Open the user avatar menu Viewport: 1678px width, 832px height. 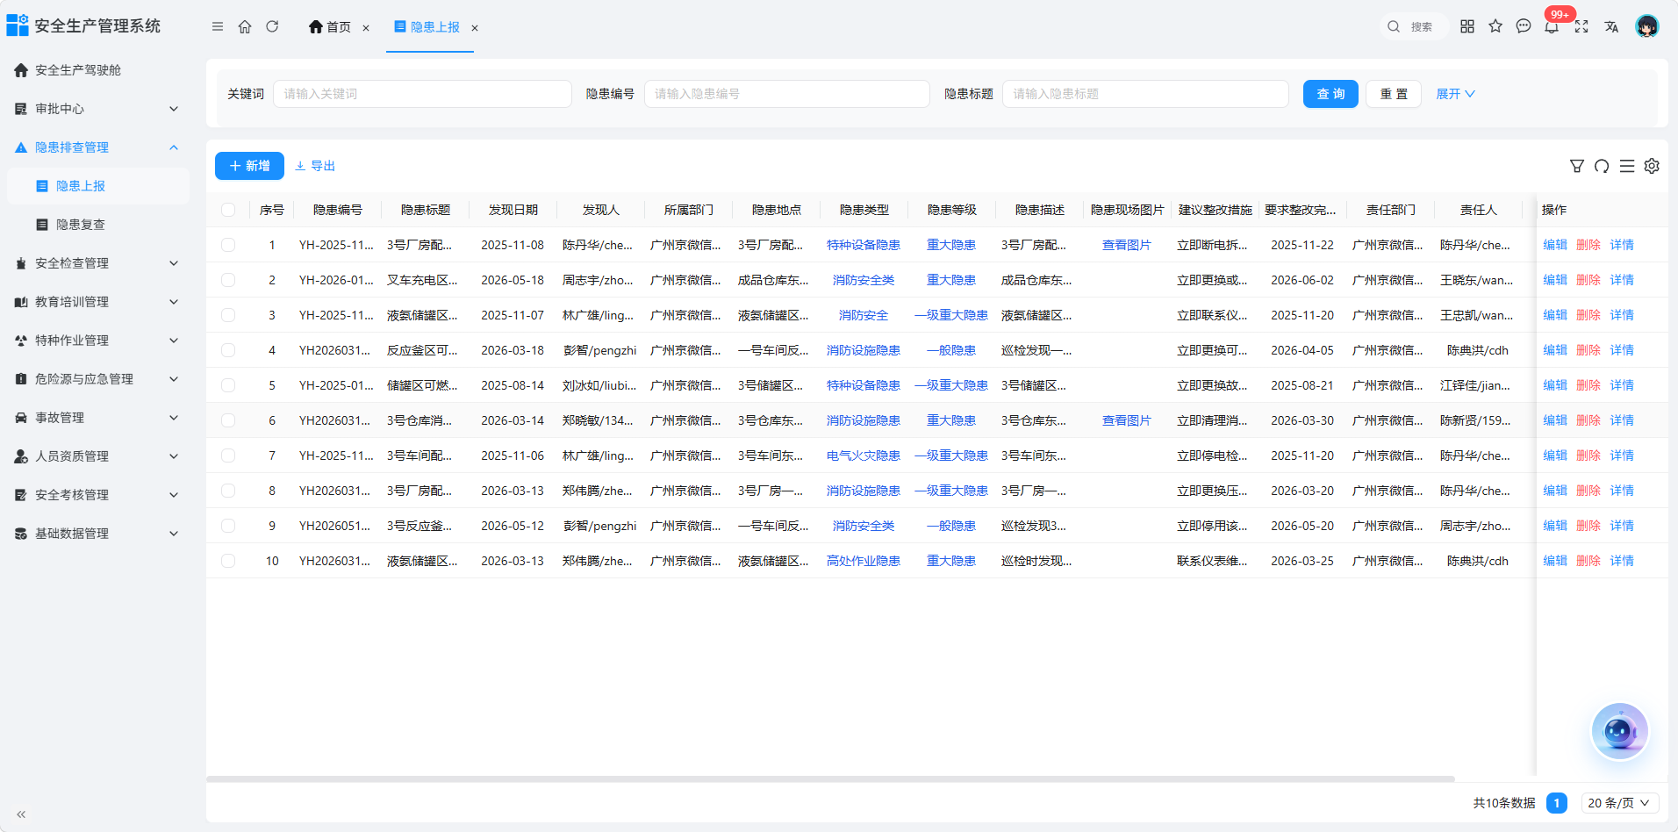coord(1647,26)
